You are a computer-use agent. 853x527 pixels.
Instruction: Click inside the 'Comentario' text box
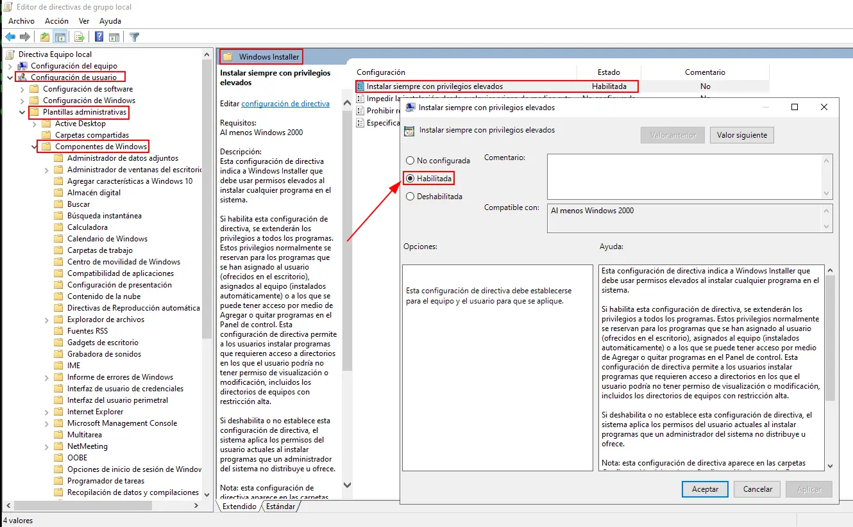(x=683, y=176)
